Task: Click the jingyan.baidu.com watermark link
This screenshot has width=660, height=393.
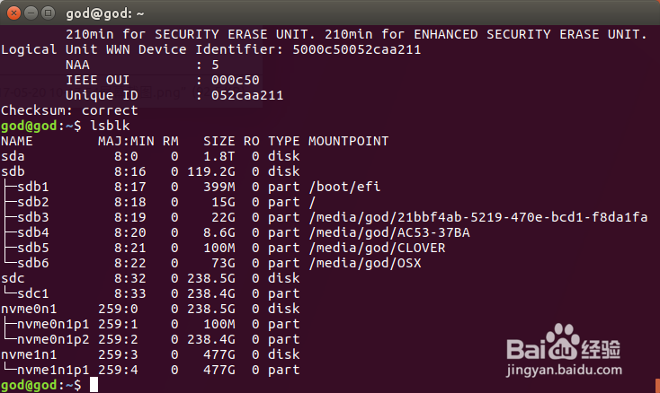Action: (564, 370)
